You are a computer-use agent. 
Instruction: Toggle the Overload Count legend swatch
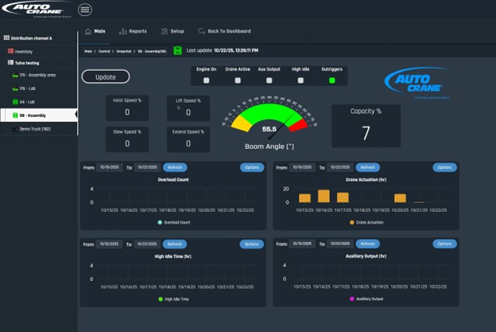click(x=160, y=222)
